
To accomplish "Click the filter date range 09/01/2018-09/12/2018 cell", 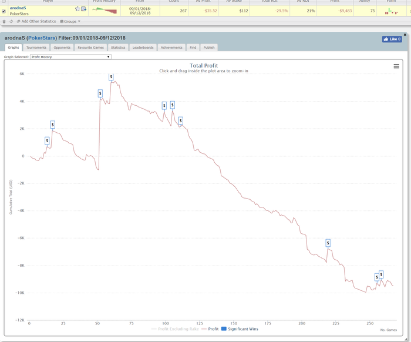I will pyautogui.click(x=140, y=11).
